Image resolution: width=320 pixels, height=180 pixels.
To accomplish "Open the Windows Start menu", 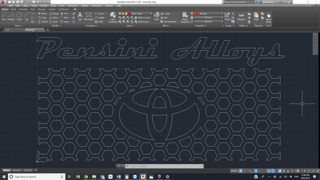I will (x=4, y=177).
